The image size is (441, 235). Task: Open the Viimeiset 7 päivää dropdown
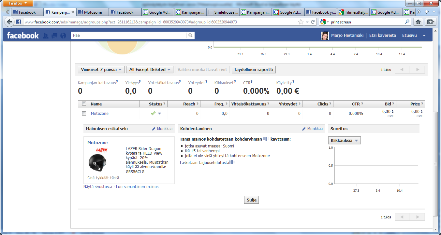pyautogui.click(x=101, y=69)
